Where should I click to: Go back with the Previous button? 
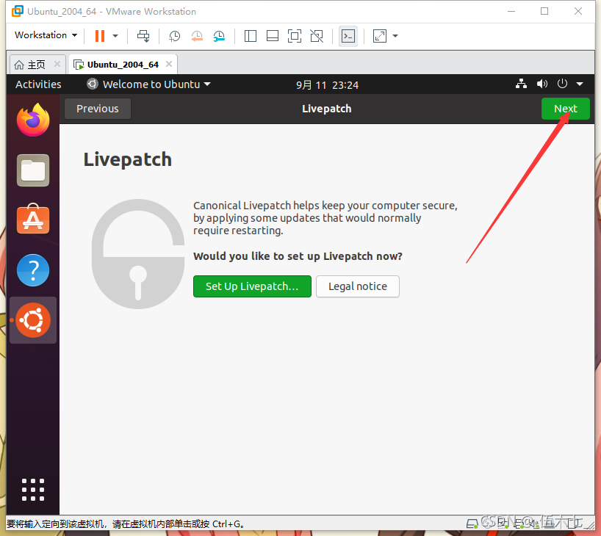click(x=98, y=109)
